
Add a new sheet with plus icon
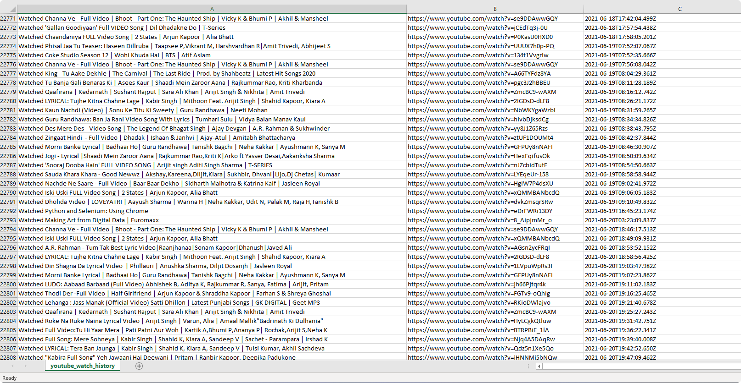139,366
